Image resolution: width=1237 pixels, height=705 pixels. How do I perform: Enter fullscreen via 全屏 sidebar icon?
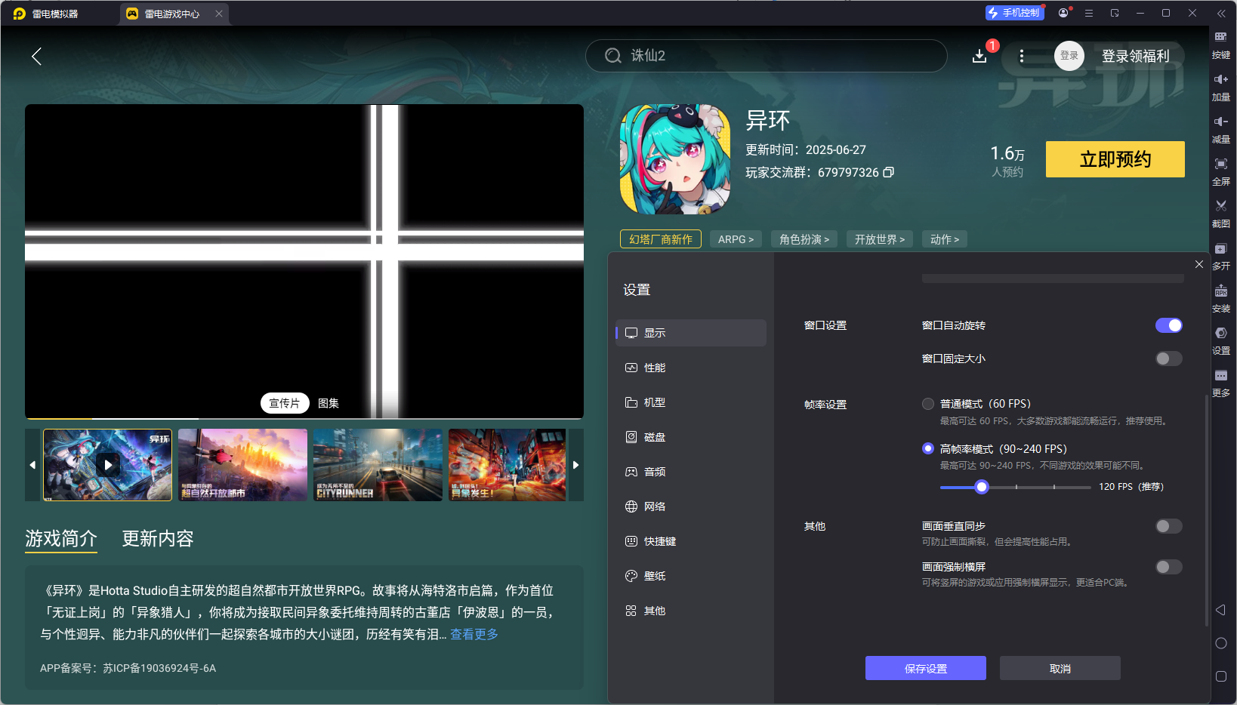(x=1220, y=171)
